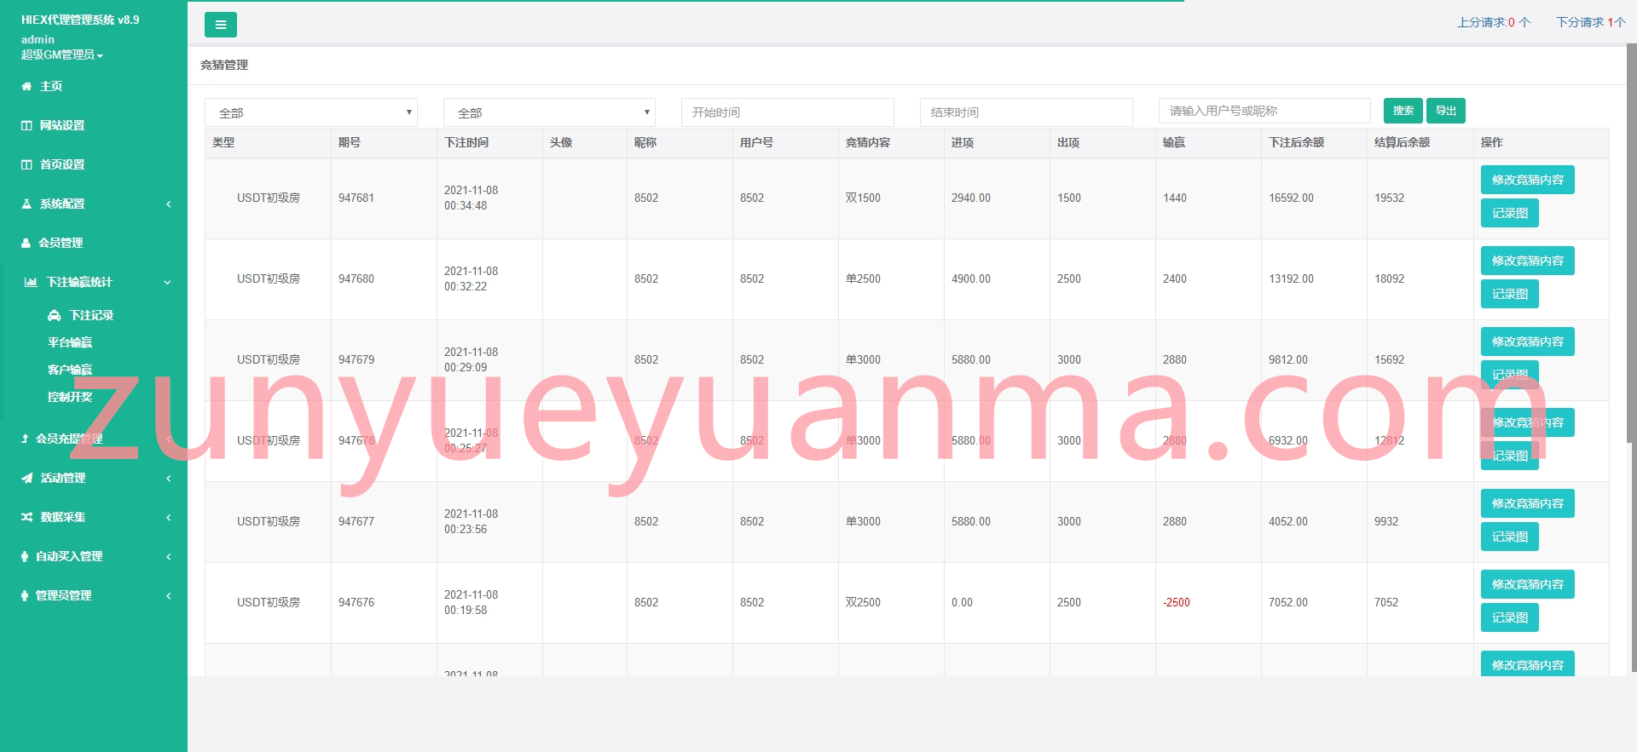Click 修改竞猜内容 for period 947681

click(1527, 180)
